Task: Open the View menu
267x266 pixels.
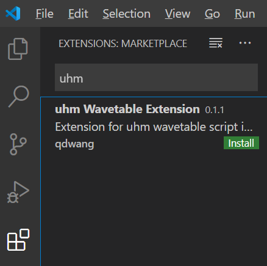Action: click(177, 14)
